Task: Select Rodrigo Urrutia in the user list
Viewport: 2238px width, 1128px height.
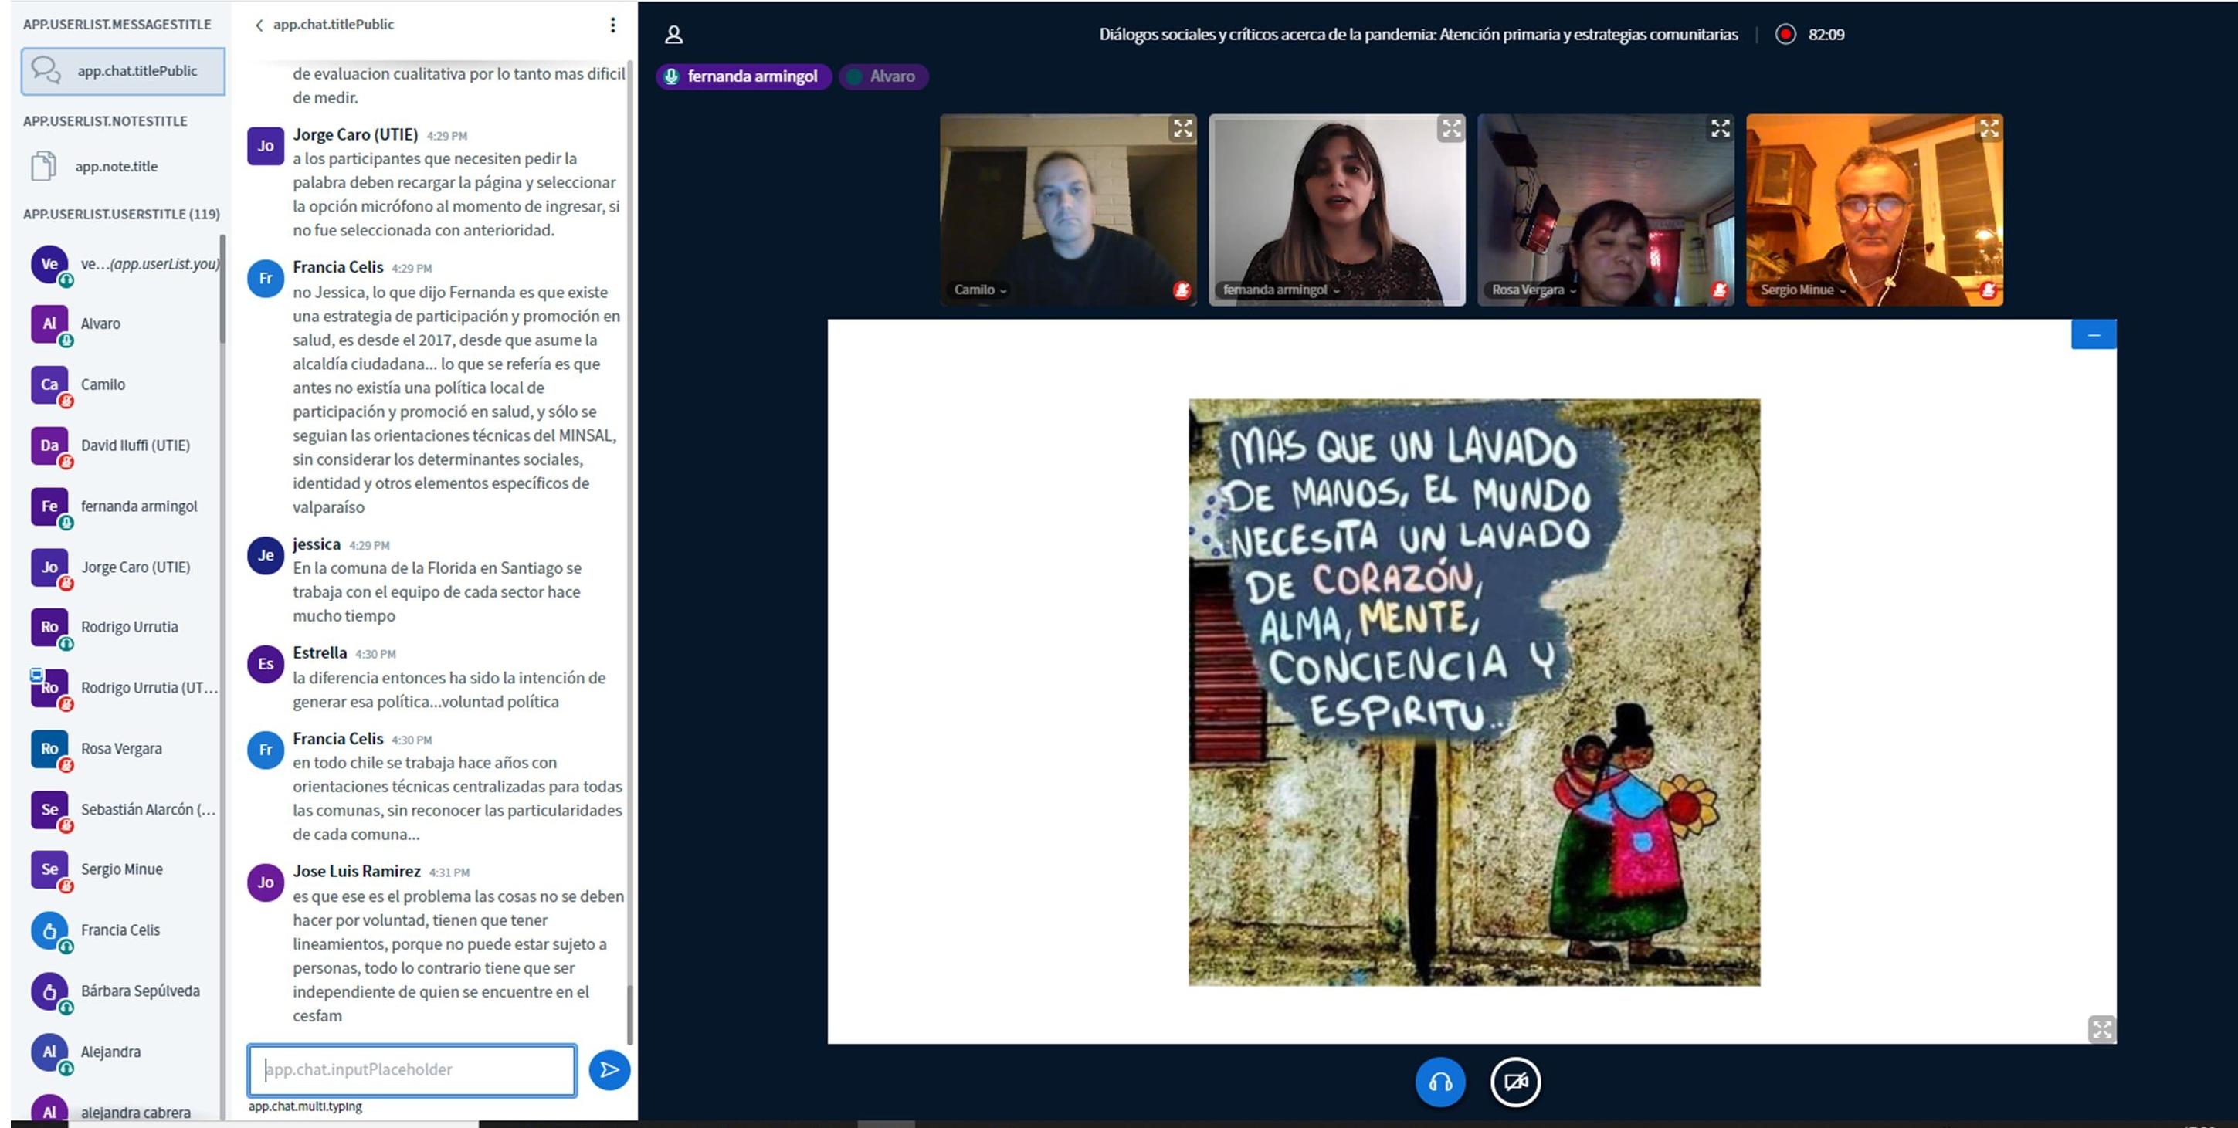Action: click(x=124, y=627)
